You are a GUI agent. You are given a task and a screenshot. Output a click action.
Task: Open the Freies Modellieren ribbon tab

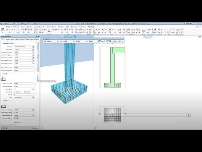pos(27,27)
